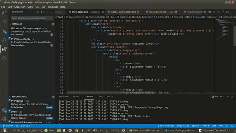Split the editor to the right

tap(228, 12)
